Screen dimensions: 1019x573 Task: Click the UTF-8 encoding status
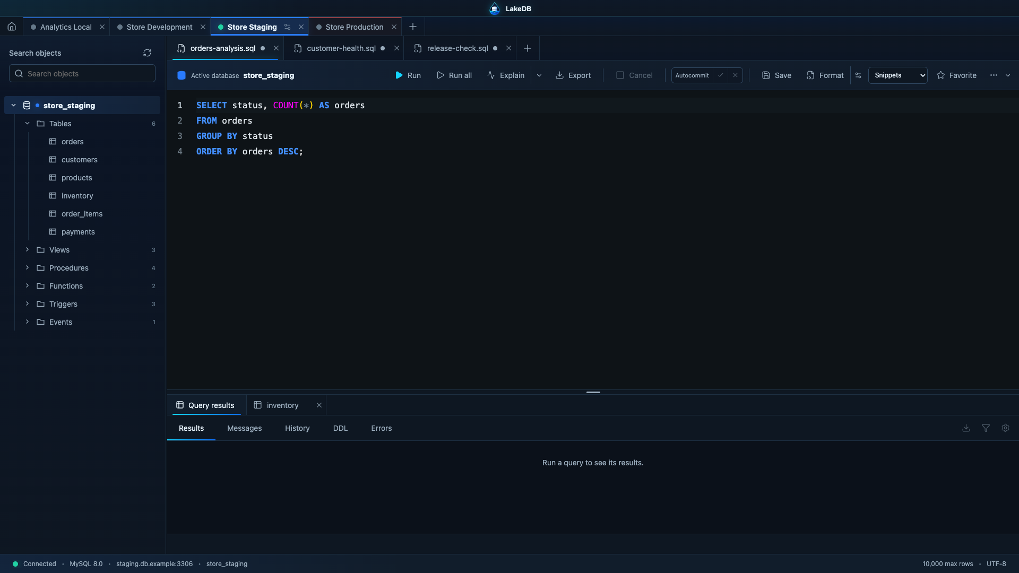pyautogui.click(x=996, y=564)
